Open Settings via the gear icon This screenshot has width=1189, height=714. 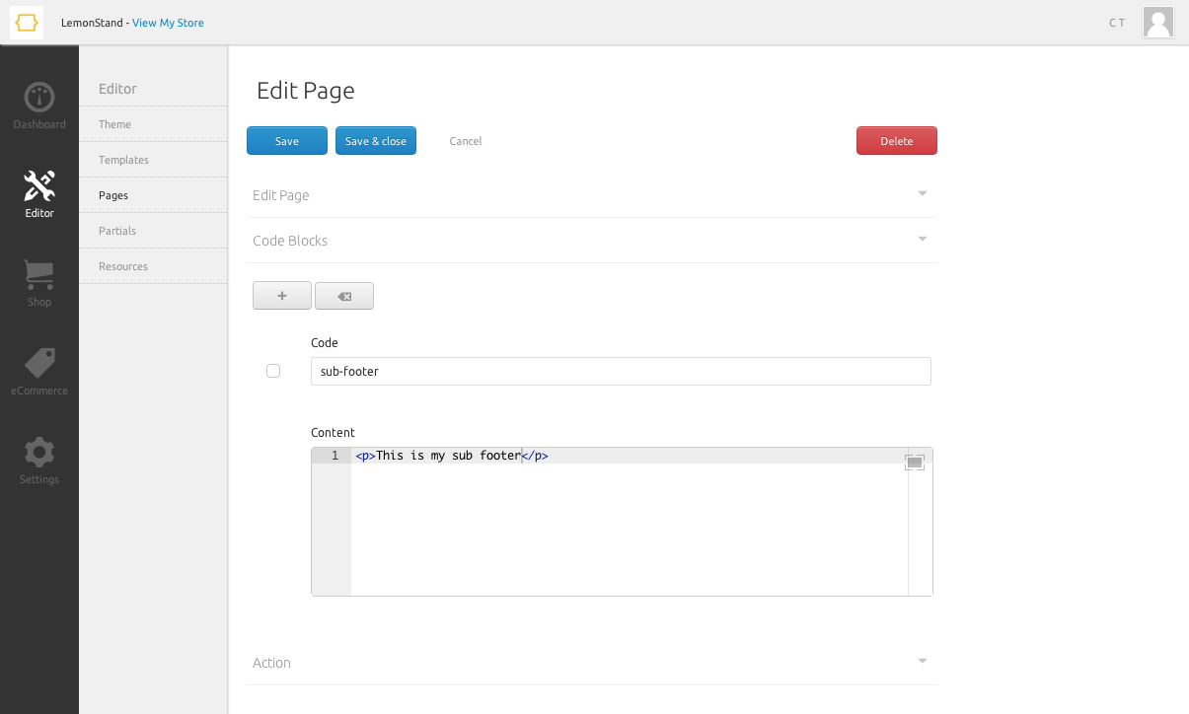[39, 457]
